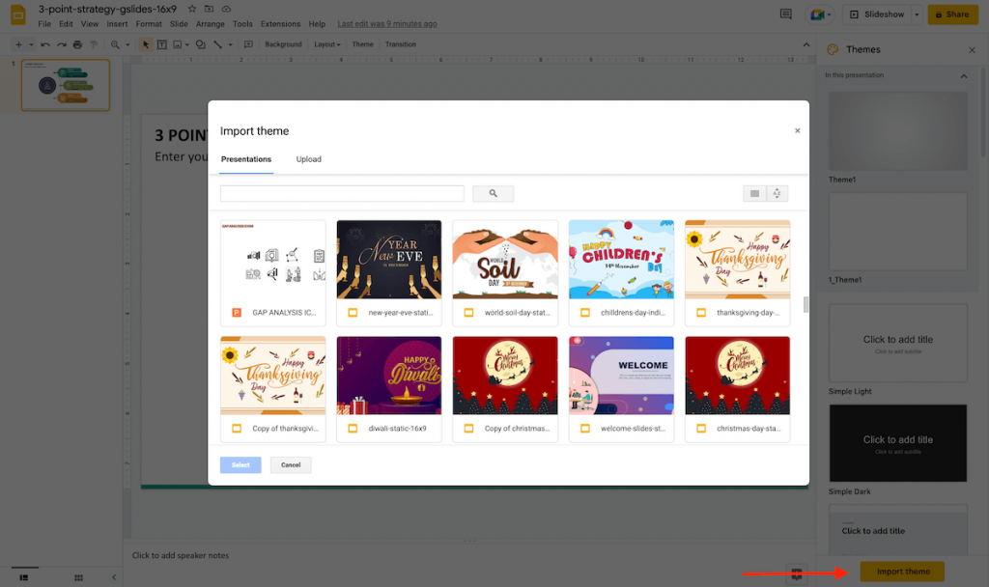Click the Zoom tool icon
This screenshot has width=989, height=587.
[115, 44]
